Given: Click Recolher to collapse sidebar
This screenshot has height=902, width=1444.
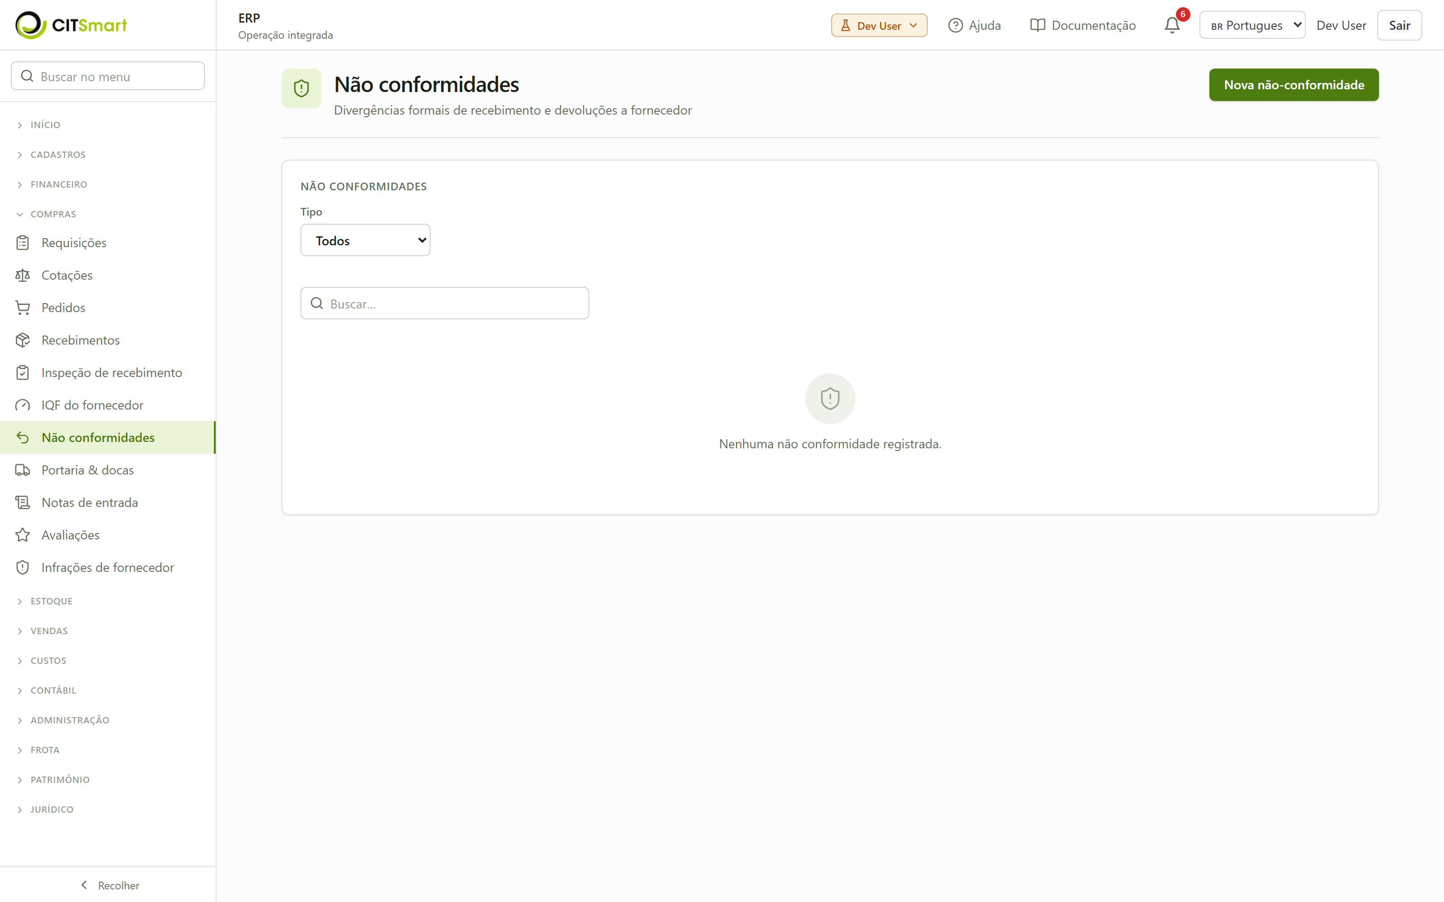Looking at the screenshot, I should (110, 885).
